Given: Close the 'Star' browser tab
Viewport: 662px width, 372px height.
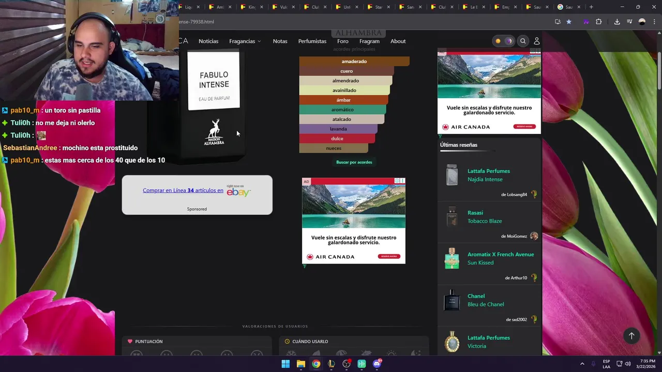Looking at the screenshot, I should [389, 7].
